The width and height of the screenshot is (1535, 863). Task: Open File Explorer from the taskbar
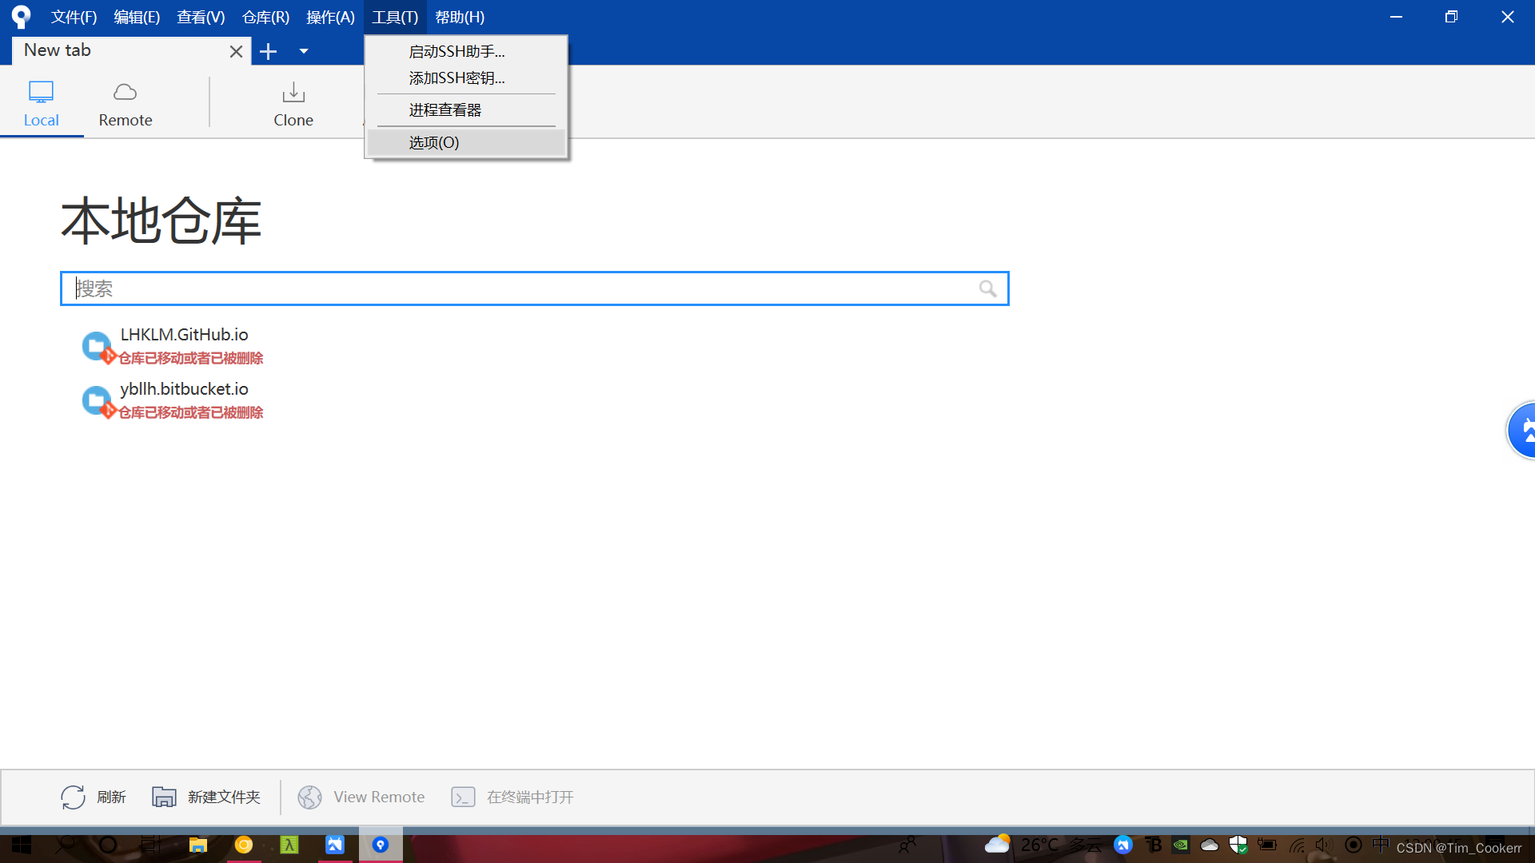(197, 845)
